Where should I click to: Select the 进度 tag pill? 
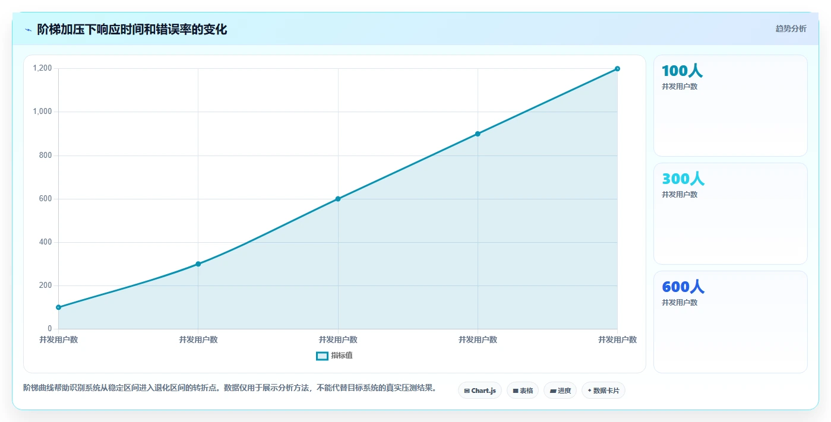(560, 391)
